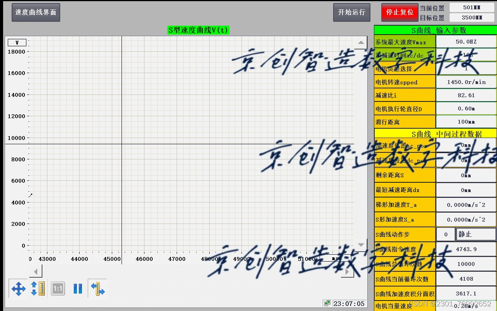497x311 pixels.
Task: Select the 当前位置 value field 501MM
Action: 473,7
